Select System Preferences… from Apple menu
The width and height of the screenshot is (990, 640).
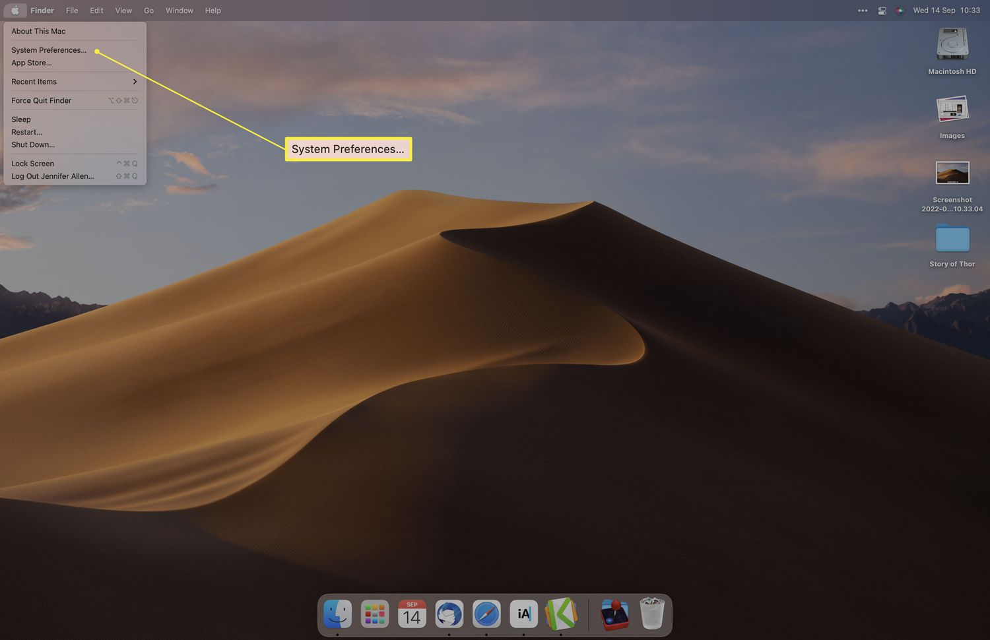(x=49, y=50)
